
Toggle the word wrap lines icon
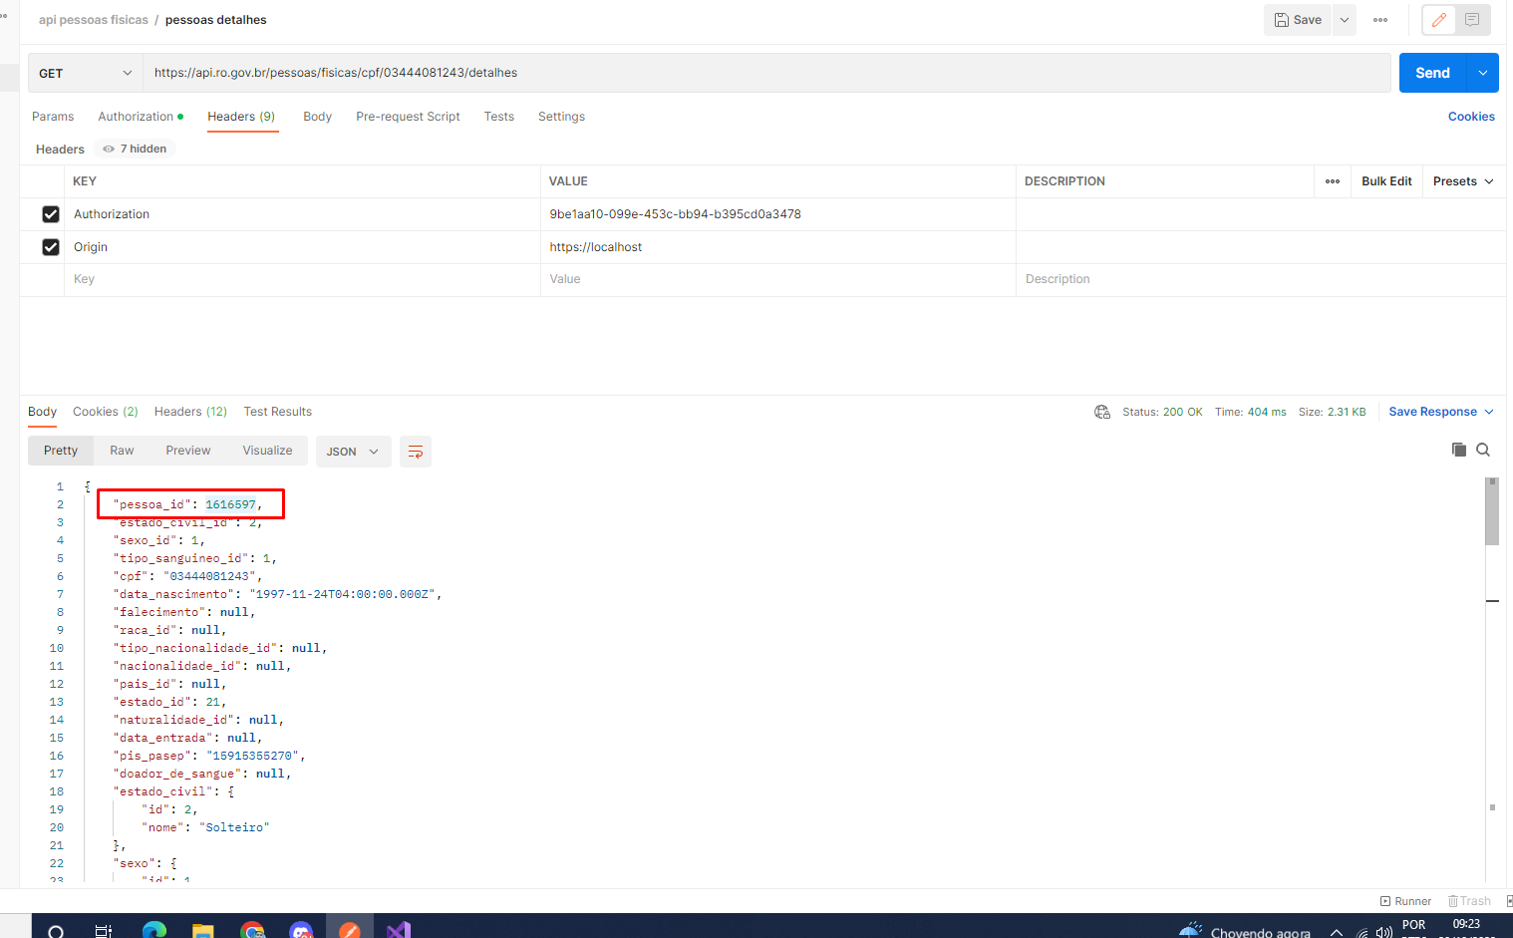click(x=416, y=452)
